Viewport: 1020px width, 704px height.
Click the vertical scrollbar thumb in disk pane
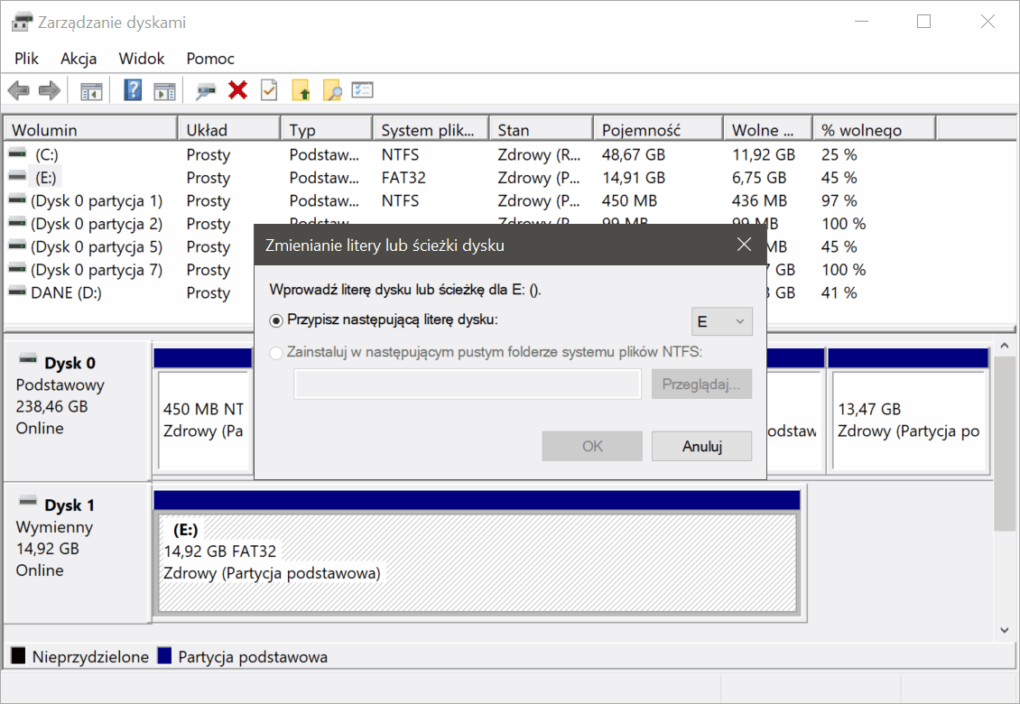point(1005,444)
